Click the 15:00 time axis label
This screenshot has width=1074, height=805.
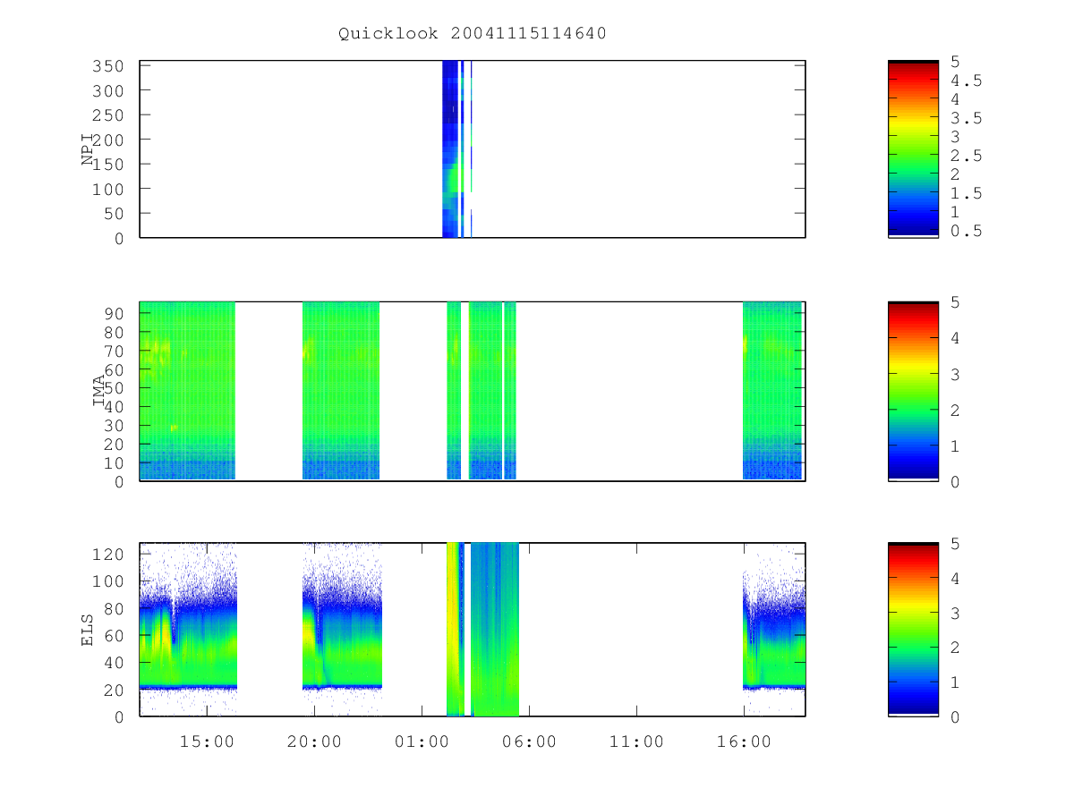[207, 741]
